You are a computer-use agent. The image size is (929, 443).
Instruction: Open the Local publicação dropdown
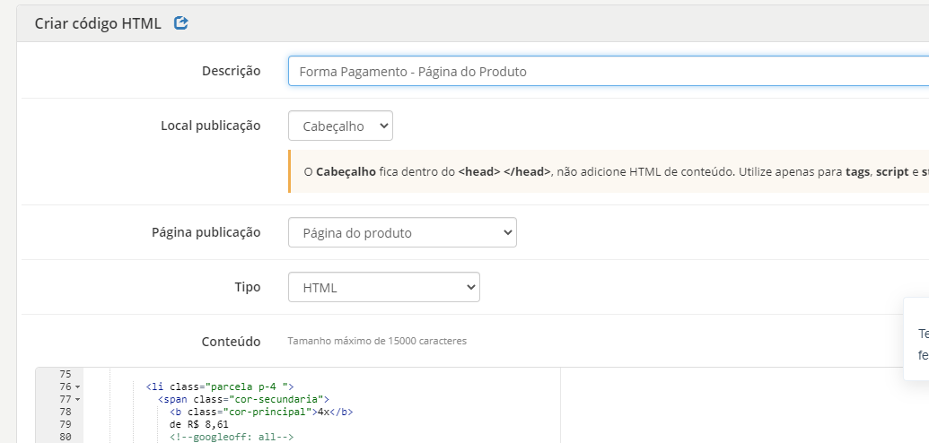340,126
